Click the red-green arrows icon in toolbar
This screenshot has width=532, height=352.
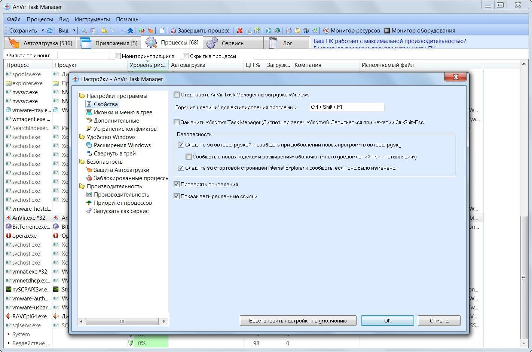coord(141,31)
